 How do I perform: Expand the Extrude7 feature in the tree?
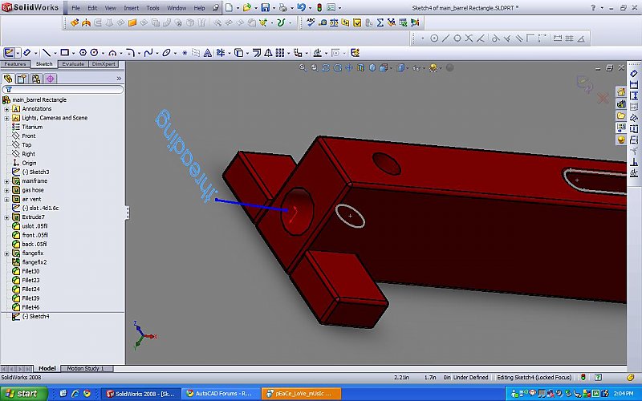[x=6, y=217]
